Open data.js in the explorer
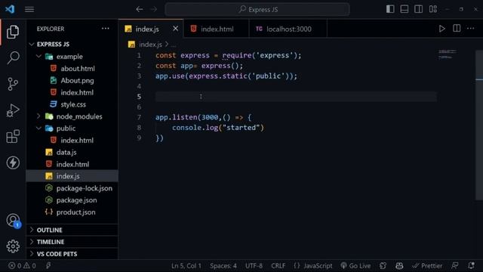Screen dimensions: 483x272 click(x=72, y=153)
